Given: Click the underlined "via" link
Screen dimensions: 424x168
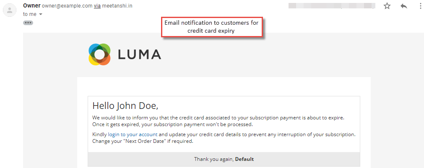Looking at the screenshot, I should pos(97,6).
